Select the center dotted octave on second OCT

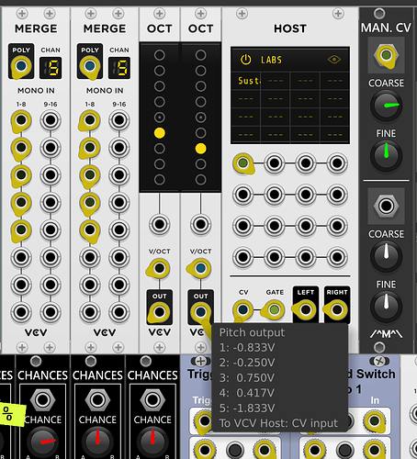tap(200, 118)
